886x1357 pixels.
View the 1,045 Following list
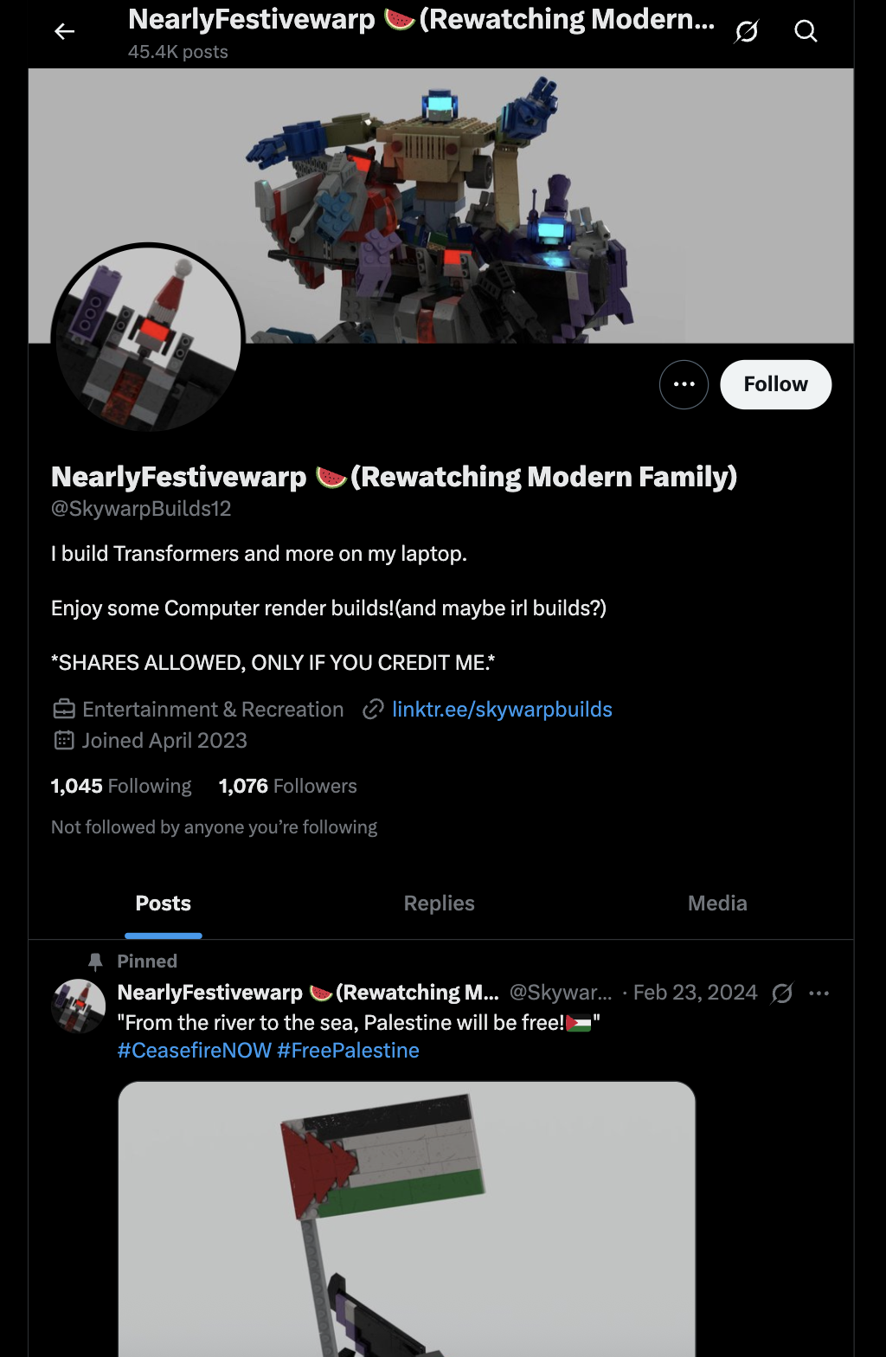[x=121, y=786]
